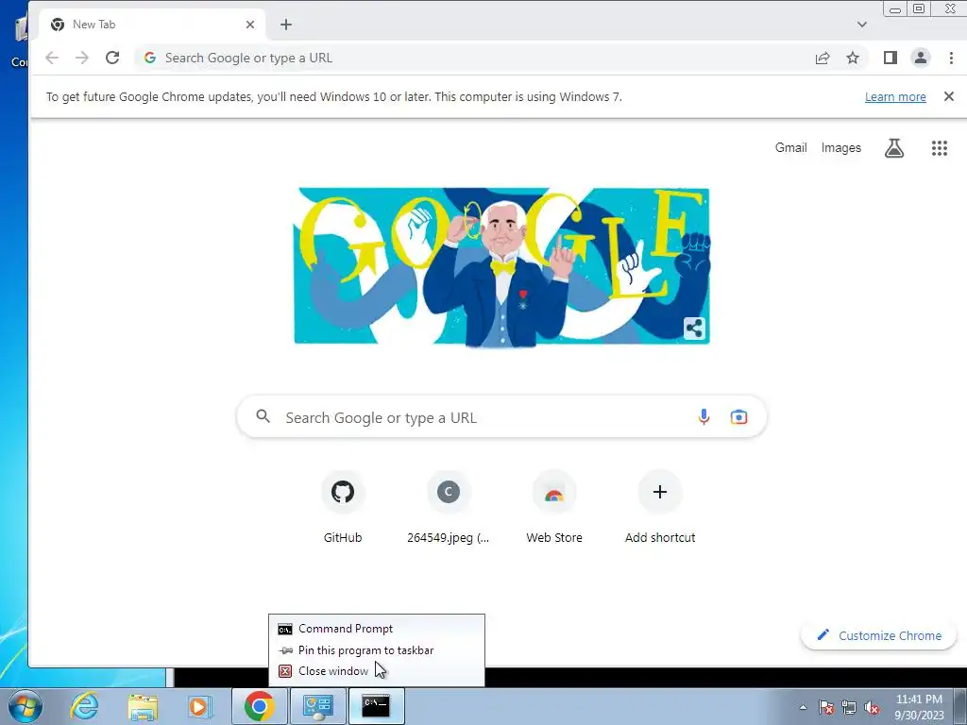Click Customize Chrome button
Screen dimensions: 967x725
tap(878, 635)
